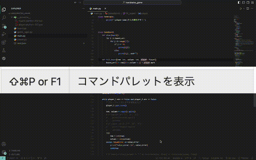The width and height of the screenshot is (256, 160).
Task: Open errors and warnings in status bar
Action: coord(28,158)
